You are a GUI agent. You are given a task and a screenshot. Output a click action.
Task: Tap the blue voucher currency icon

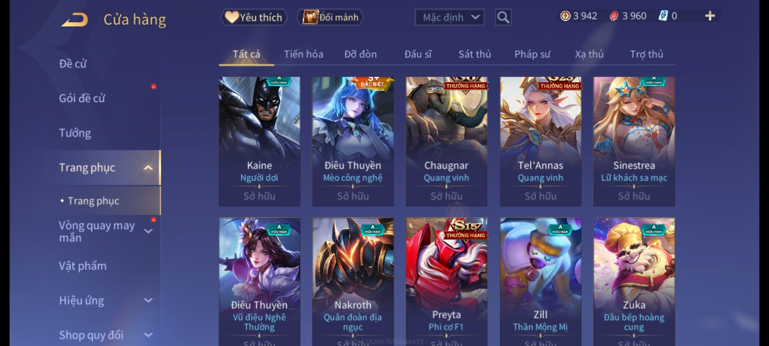(x=663, y=16)
